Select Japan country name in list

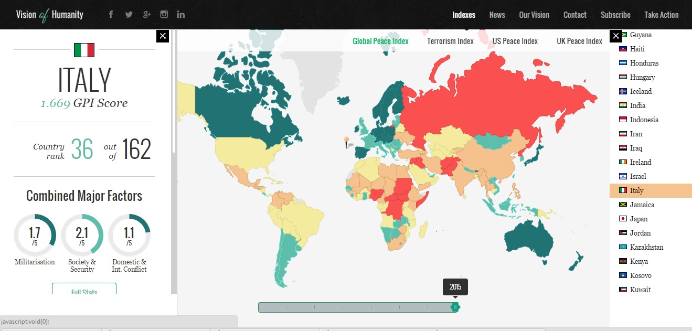coord(638,219)
